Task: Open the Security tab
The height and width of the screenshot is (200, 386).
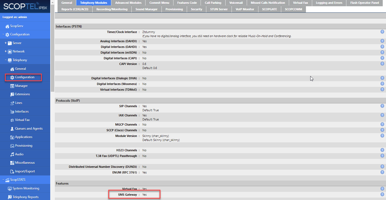Action: [197, 9]
